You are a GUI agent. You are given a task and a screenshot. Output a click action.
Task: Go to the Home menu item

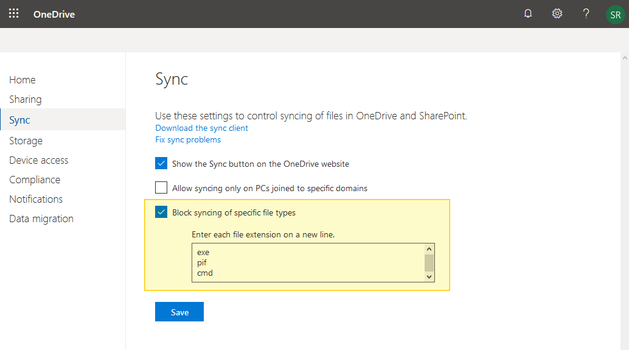click(23, 80)
